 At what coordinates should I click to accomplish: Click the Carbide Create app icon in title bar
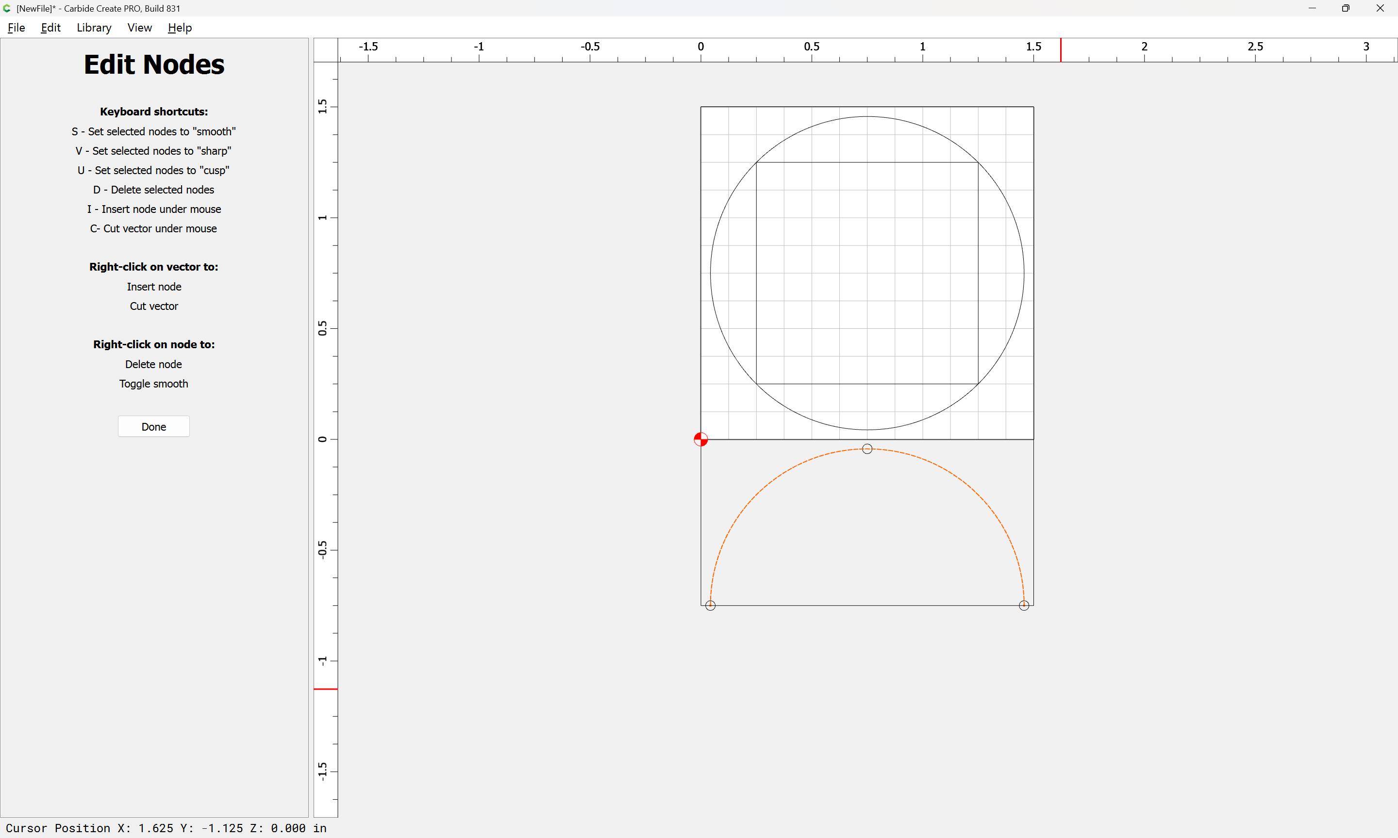click(x=7, y=8)
